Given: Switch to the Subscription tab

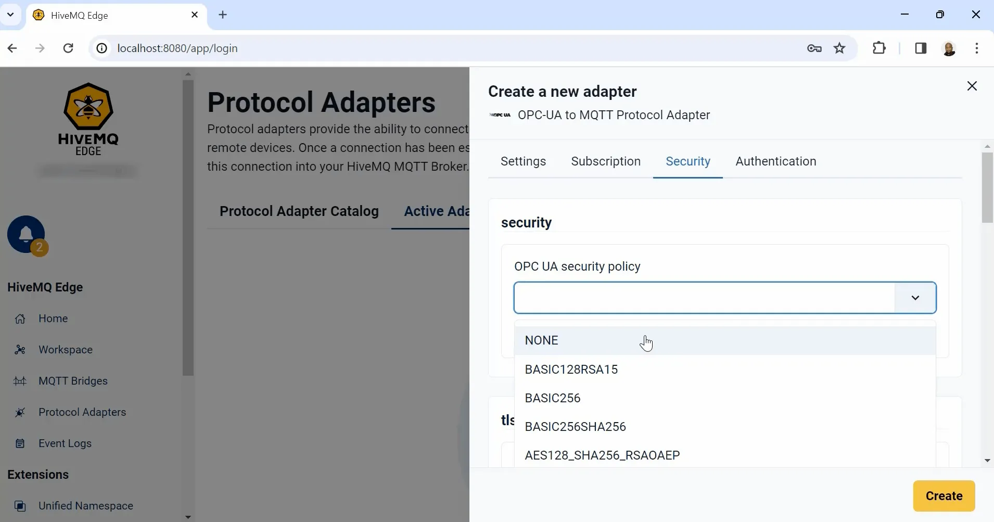Looking at the screenshot, I should point(606,161).
